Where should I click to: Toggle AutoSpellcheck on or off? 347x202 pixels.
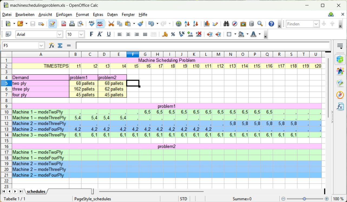coord(100,24)
